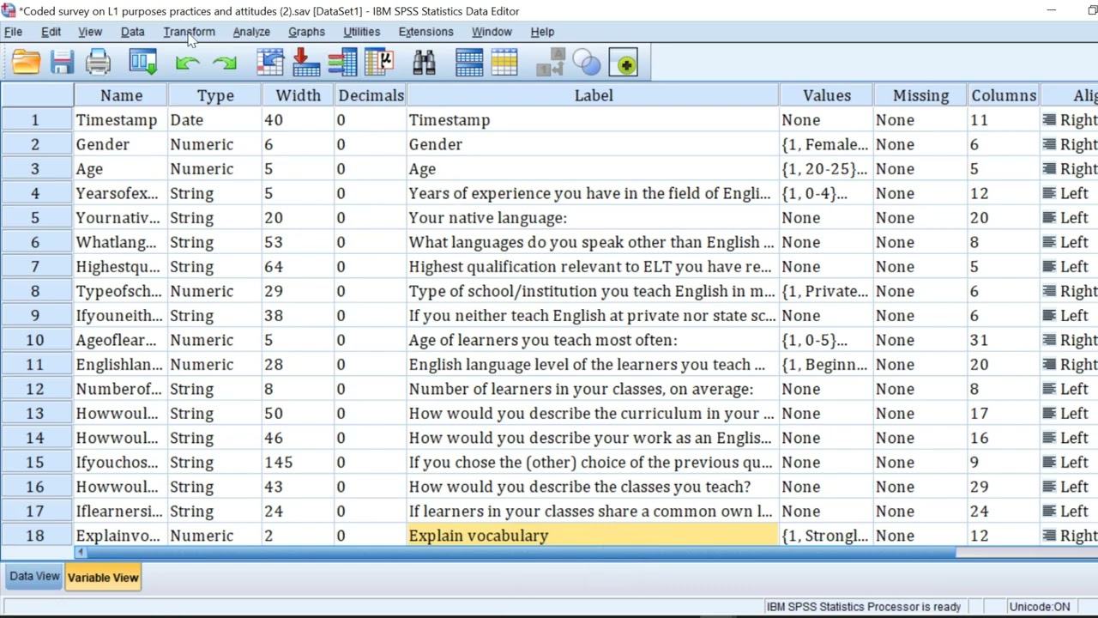Click the Missing column header

coord(920,95)
